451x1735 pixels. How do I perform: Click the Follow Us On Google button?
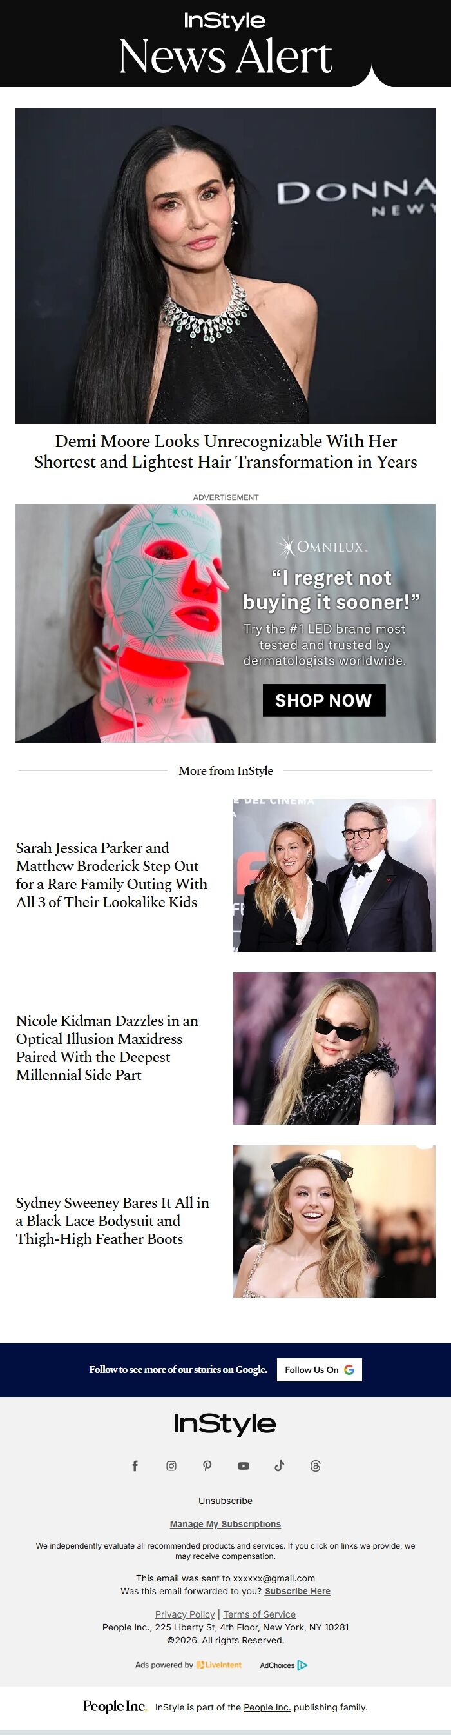(x=320, y=1369)
